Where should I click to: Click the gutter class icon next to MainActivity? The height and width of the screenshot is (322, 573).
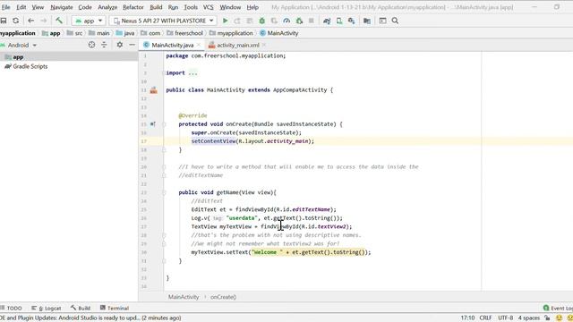click(153, 90)
